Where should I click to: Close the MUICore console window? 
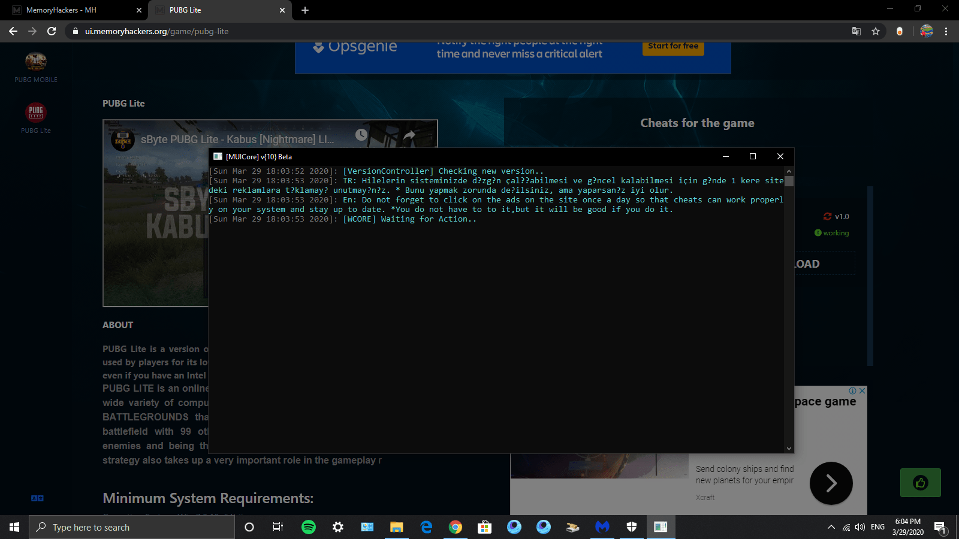[x=780, y=156]
